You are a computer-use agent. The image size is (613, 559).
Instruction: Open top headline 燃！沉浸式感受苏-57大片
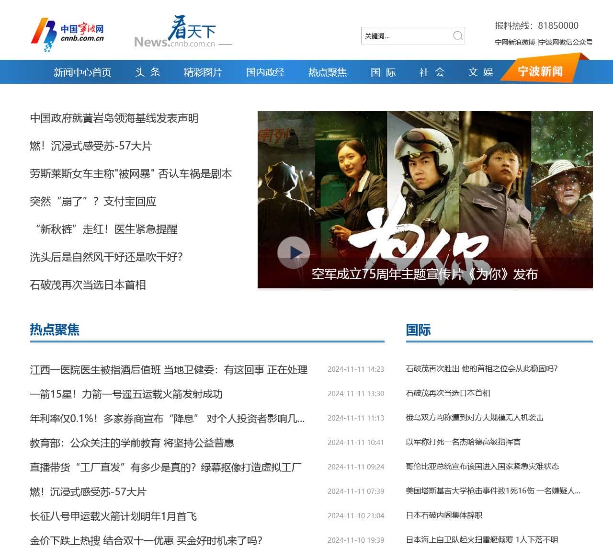(91, 146)
